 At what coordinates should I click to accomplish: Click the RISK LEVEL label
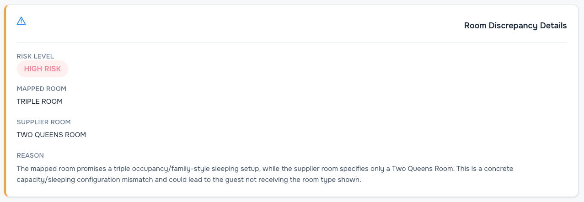click(x=35, y=56)
